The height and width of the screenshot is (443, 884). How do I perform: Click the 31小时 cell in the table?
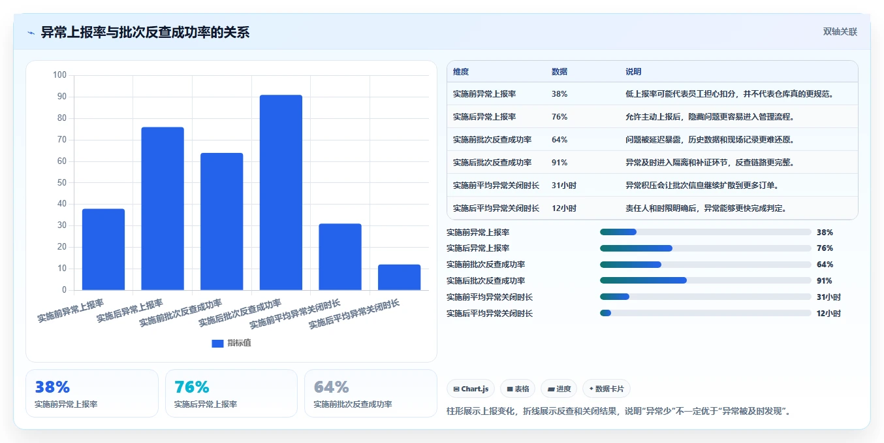(564, 186)
